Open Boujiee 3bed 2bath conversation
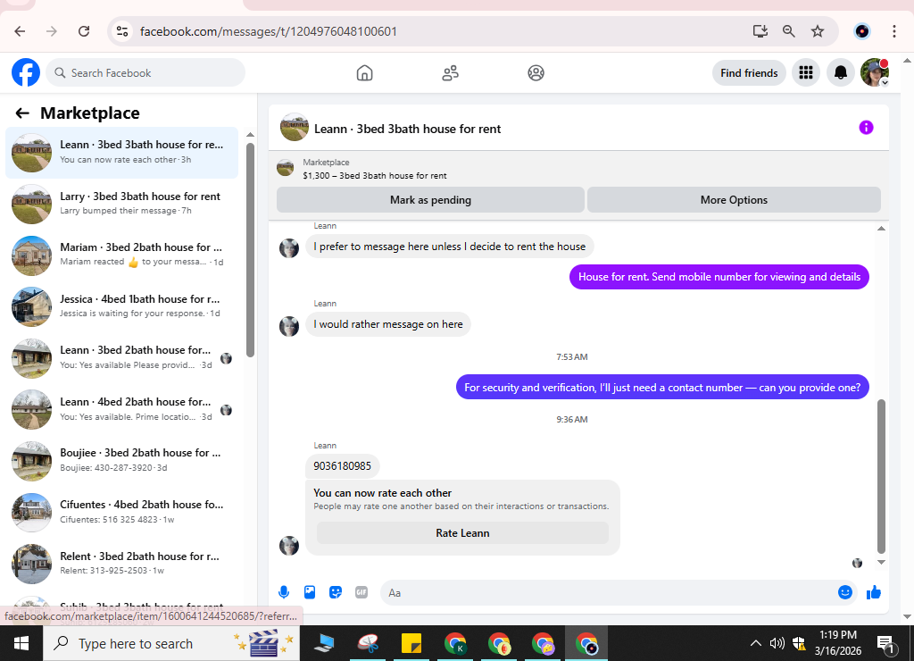Viewport: 914px width, 661px height. pyautogui.click(x=121, y=460)
